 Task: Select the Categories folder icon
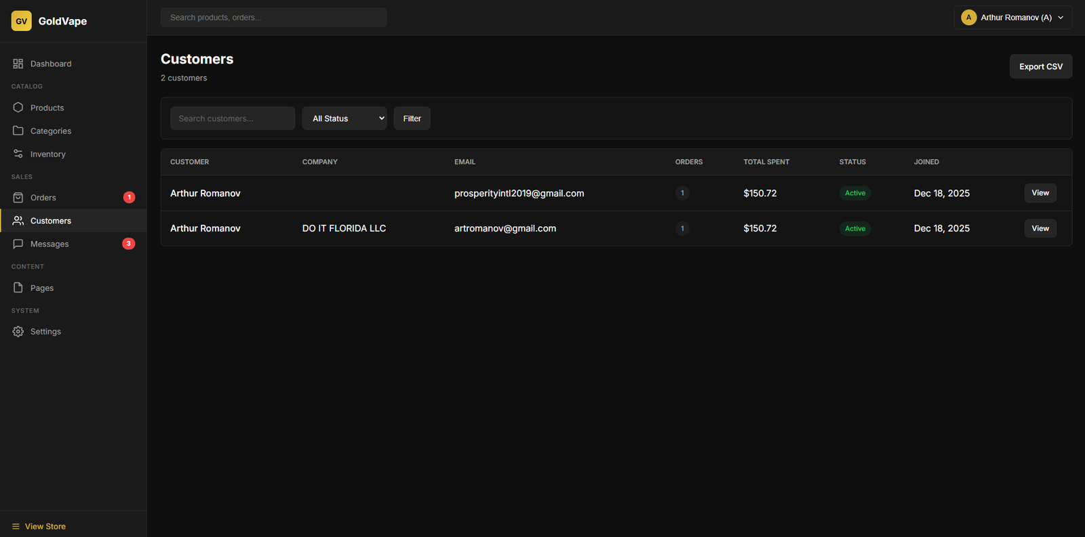pyautogui.click(x=18, y=131)
